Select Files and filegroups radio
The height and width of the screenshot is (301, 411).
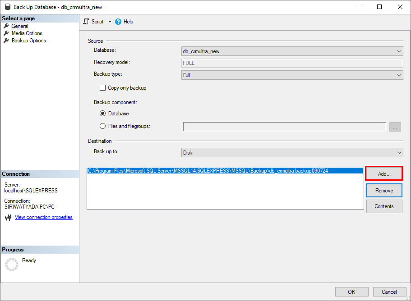[x=102, y=126]
